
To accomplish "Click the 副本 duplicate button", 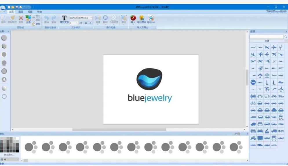I will point(3,19).
